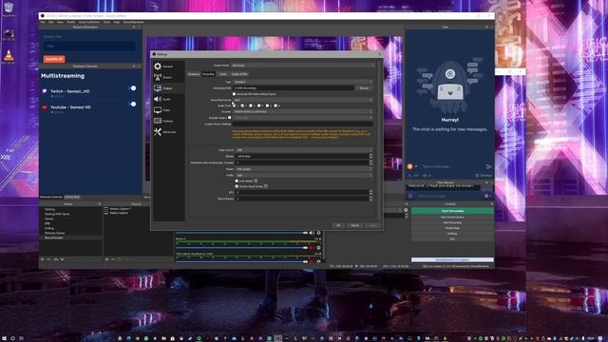Switch to Audio output tab
Image resolution: width=608 pixels, height=342 pixels.
[222, 74]
